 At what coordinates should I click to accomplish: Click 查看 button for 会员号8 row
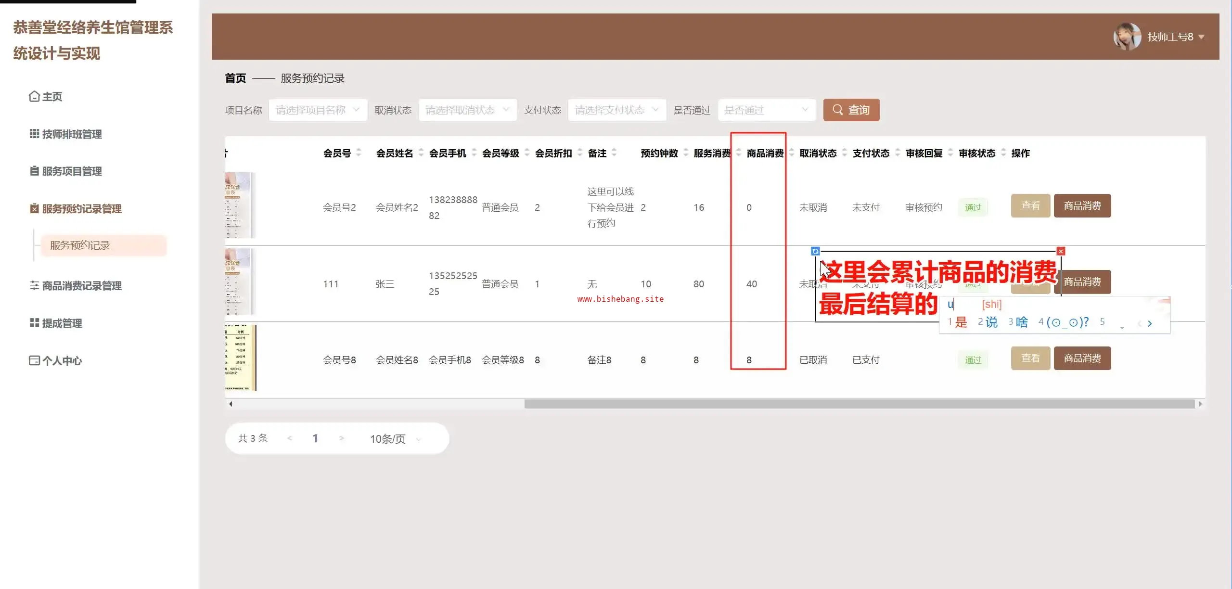[1030, 359]
